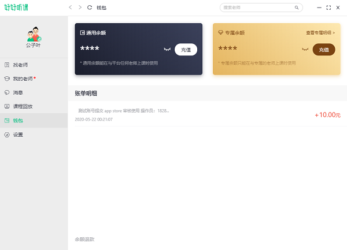
Task: Click the username 公子叶
Action: (33, 45)
